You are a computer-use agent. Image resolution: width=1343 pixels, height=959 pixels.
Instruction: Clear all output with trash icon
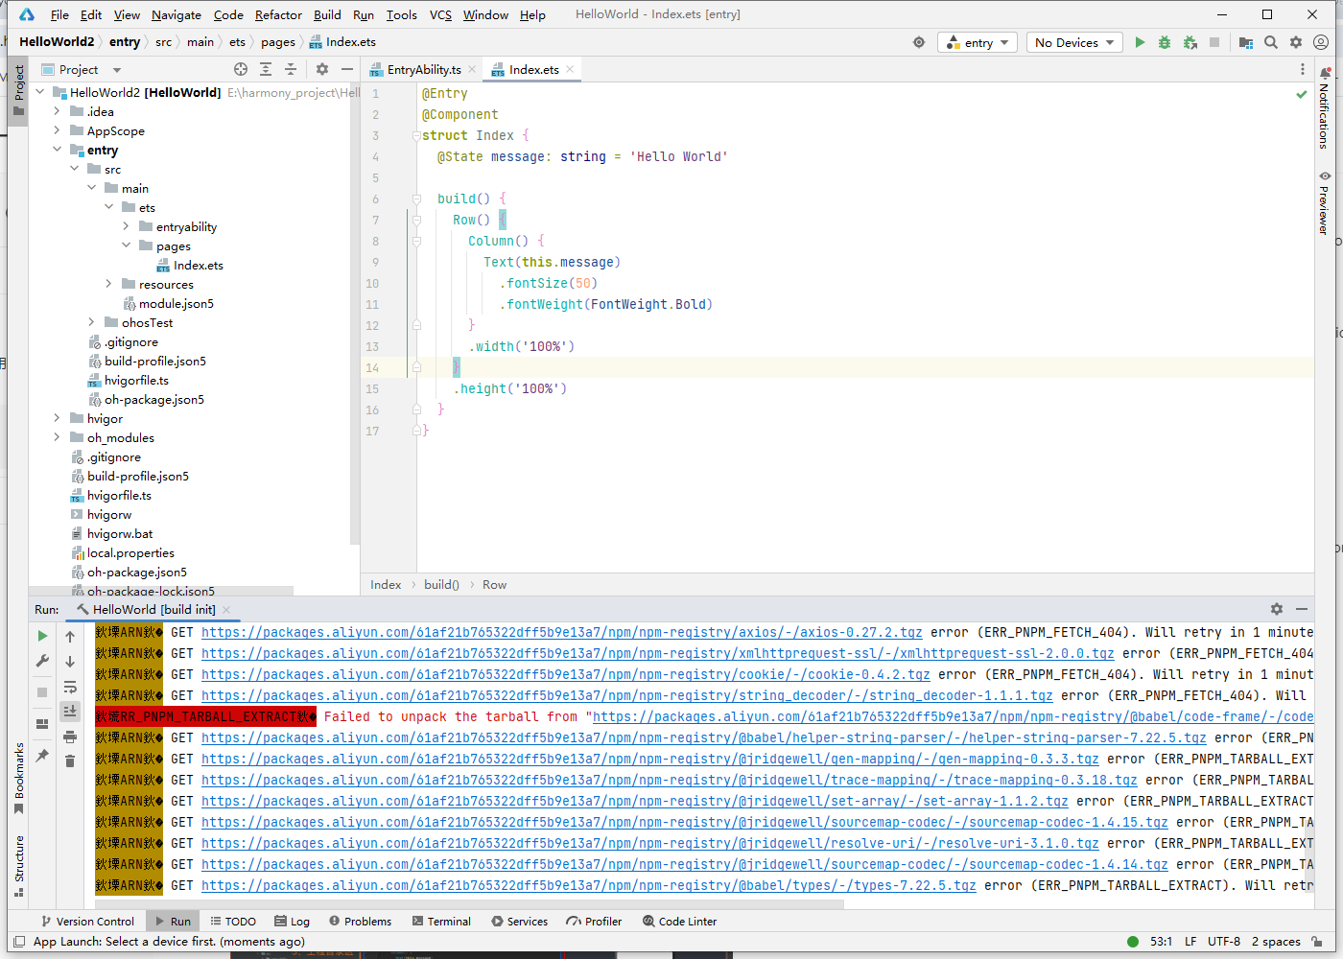(70, 760)
